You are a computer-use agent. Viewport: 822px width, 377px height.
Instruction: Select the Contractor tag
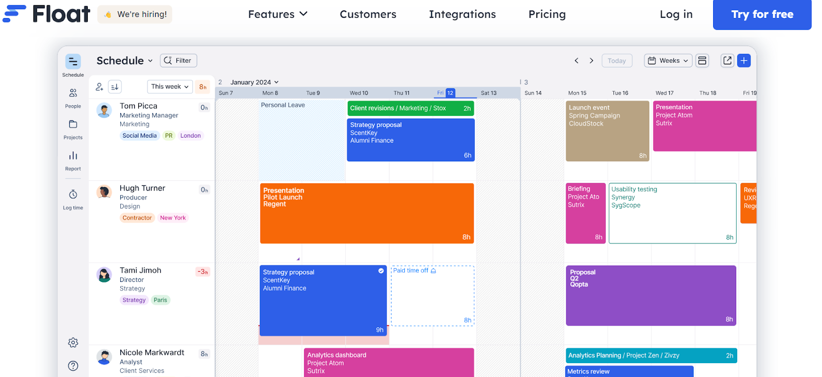coord(137,218)
